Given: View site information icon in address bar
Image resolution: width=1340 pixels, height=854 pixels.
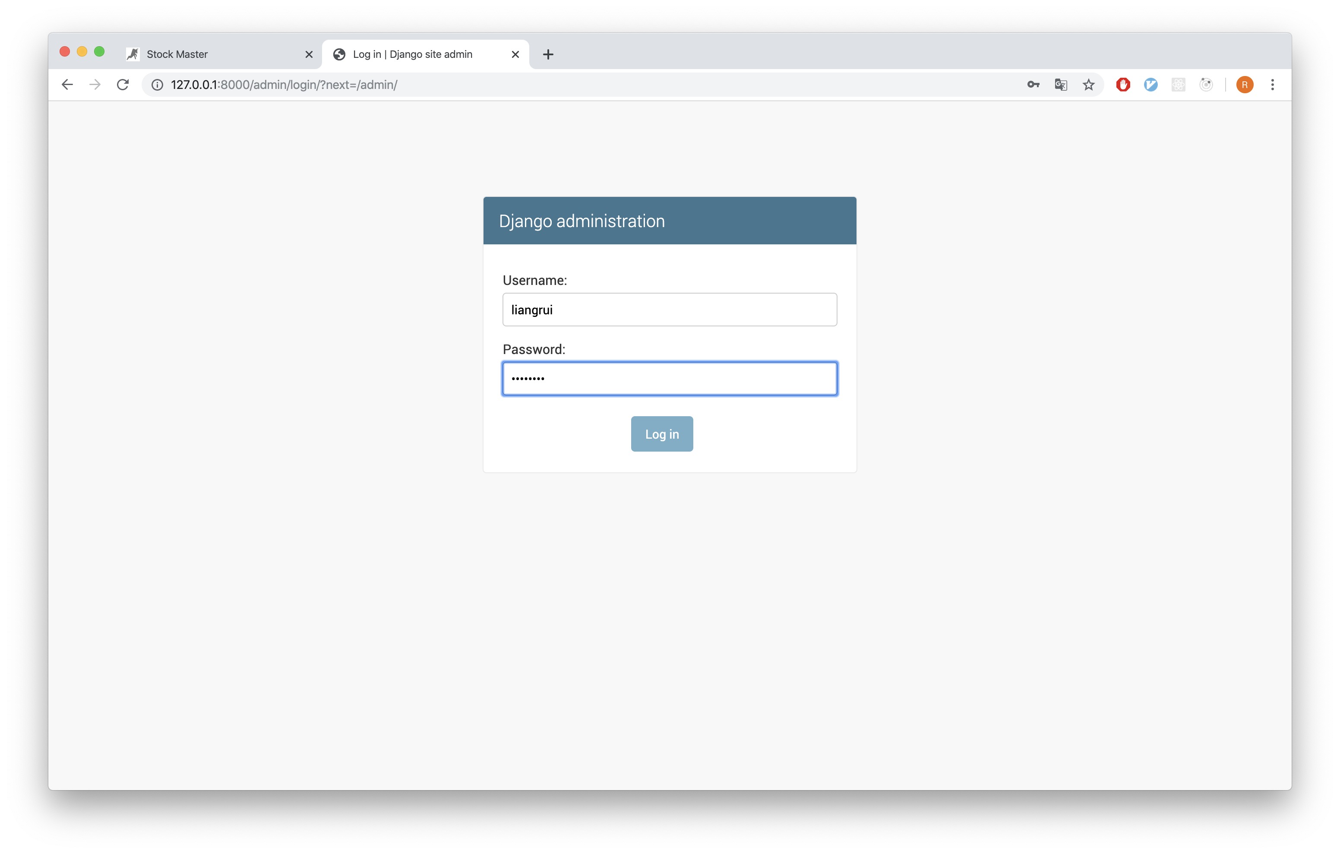Looking at the screenshot, I should (158, 85).
